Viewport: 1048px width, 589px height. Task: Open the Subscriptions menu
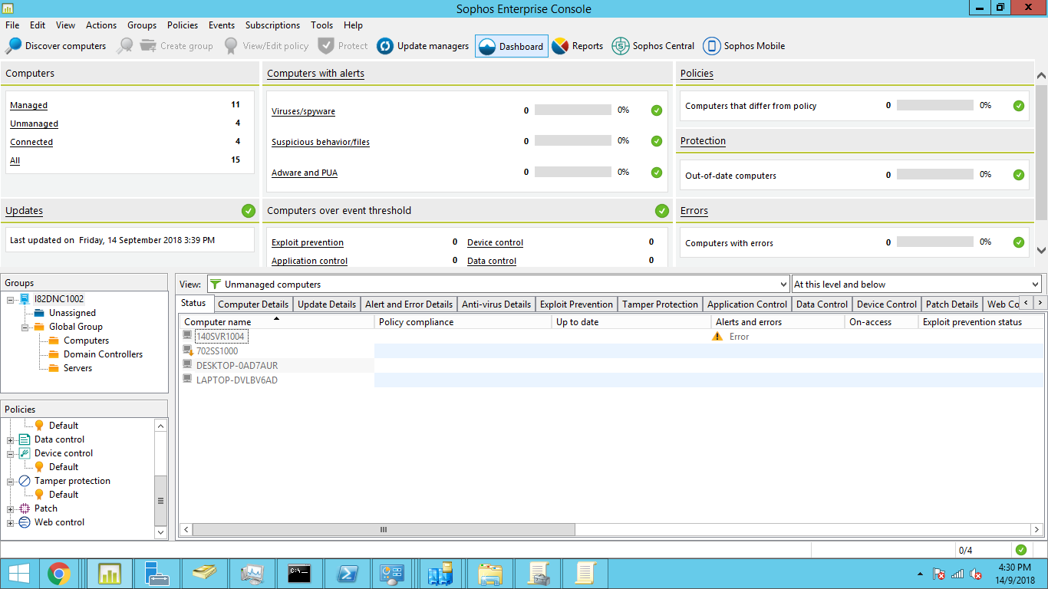coord(272,25)
